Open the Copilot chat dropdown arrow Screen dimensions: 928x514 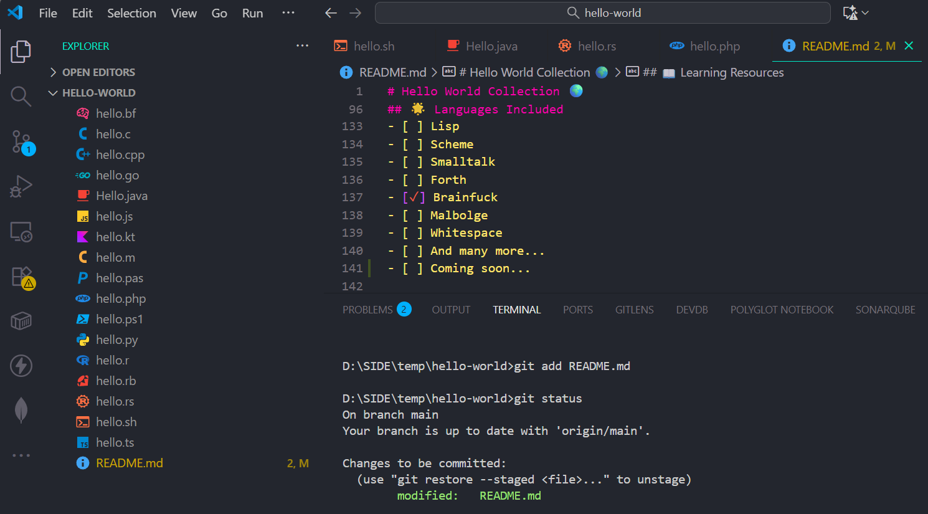865,13
